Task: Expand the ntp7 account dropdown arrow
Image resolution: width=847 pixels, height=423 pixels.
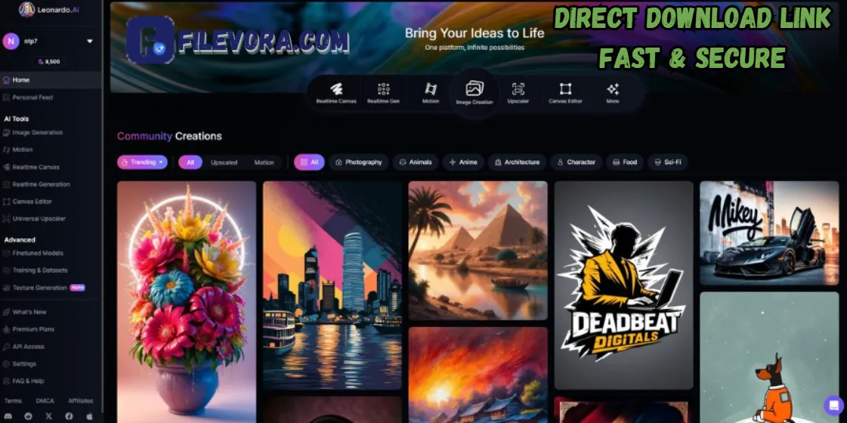Action: (90, 41)
